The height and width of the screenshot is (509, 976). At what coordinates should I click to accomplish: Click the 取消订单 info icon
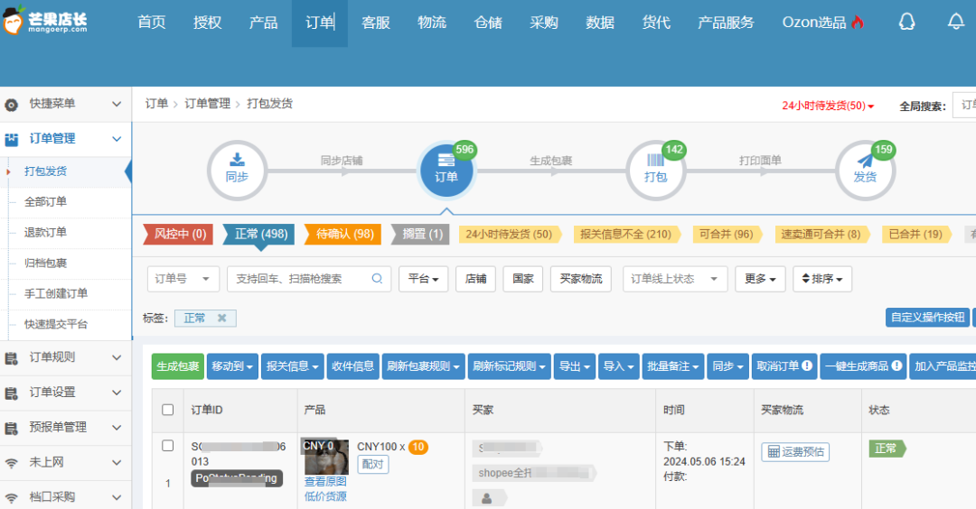click(807, 366)
